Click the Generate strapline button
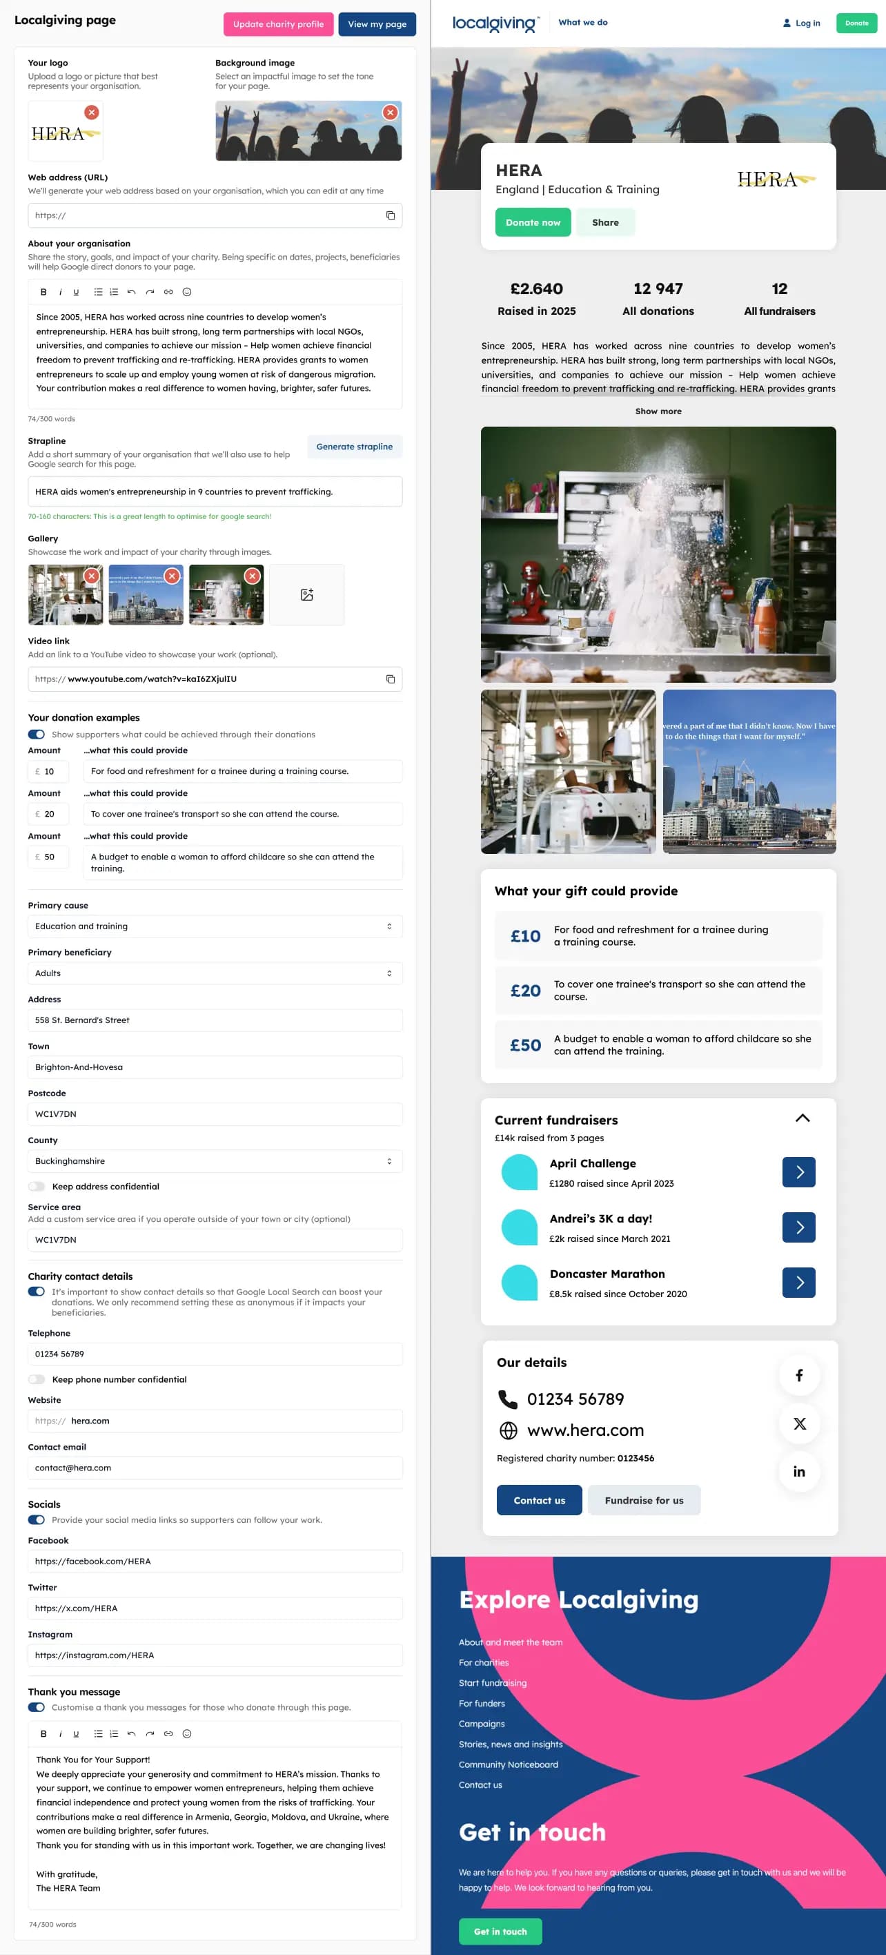Image resolution: width=886 pixels, height=1955 pixels. (354, 447)
